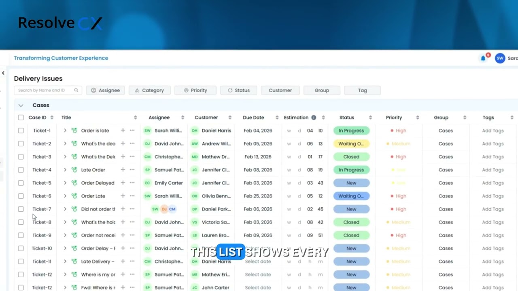
Task: Click branch icon on Ticket-9 row
Action: 74,235
